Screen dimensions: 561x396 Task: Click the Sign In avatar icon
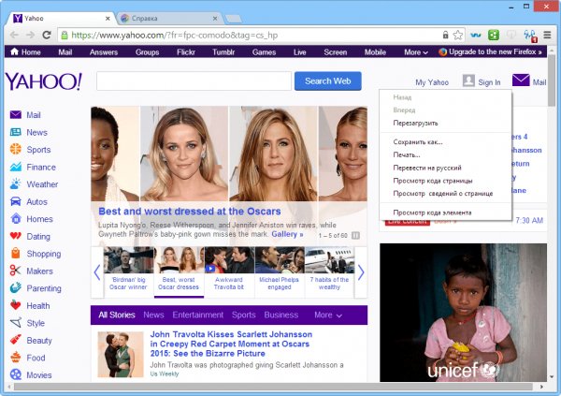(x=468, y=81)
